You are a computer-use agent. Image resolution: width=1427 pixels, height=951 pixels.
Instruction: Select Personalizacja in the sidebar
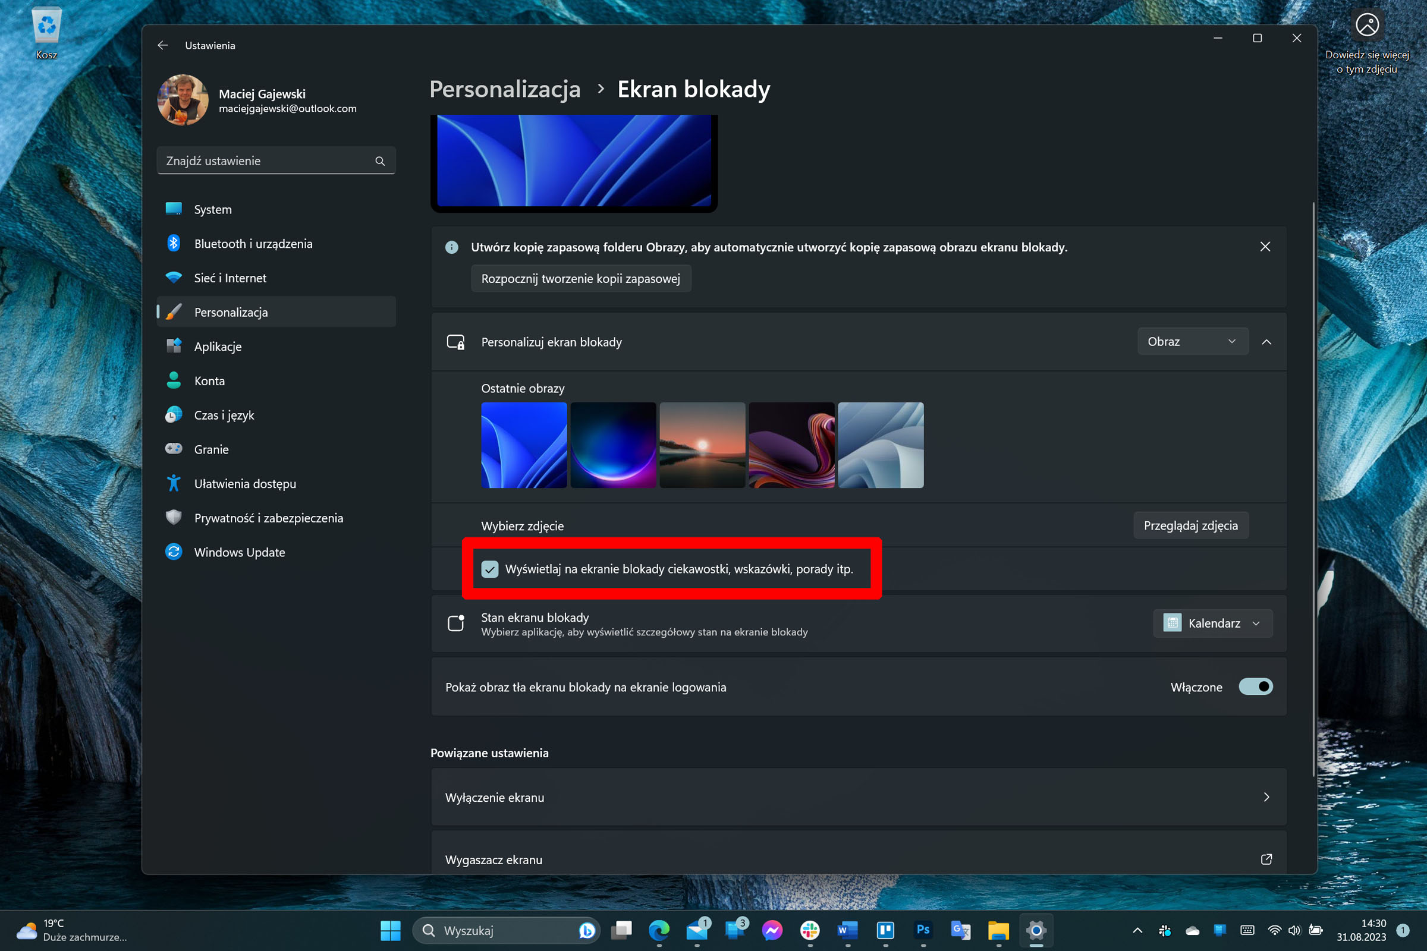coord(276,311)
